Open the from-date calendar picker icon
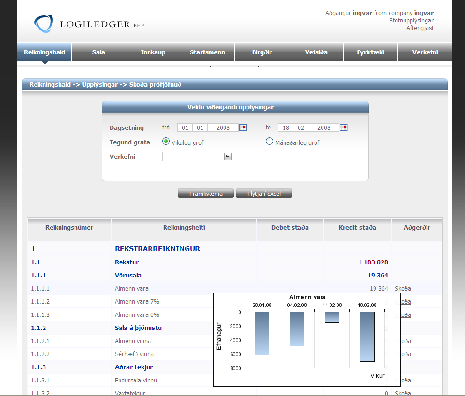 pos(243,127)
